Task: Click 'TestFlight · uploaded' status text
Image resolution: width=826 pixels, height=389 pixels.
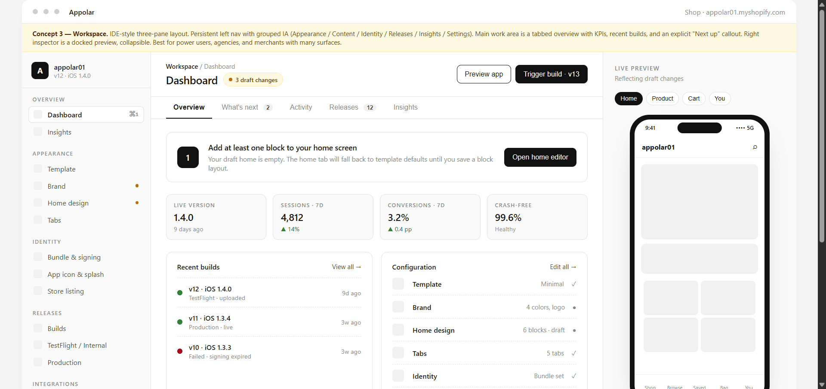Action: click(x=217, y=298)
